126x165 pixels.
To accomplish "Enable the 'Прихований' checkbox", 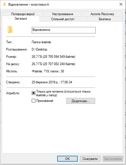I will click(x=33, y=100).
